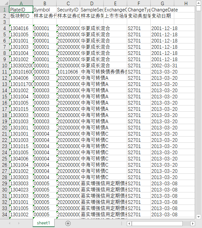Select column H header
Viewport: 202px width, 228px height.
185,3
